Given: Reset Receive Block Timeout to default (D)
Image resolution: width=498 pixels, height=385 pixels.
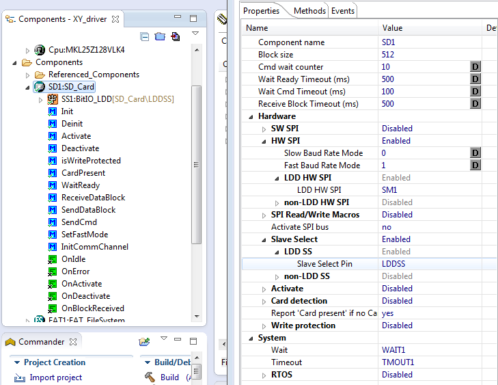Looking at the screenshot, I should click(x=475, y=104).
